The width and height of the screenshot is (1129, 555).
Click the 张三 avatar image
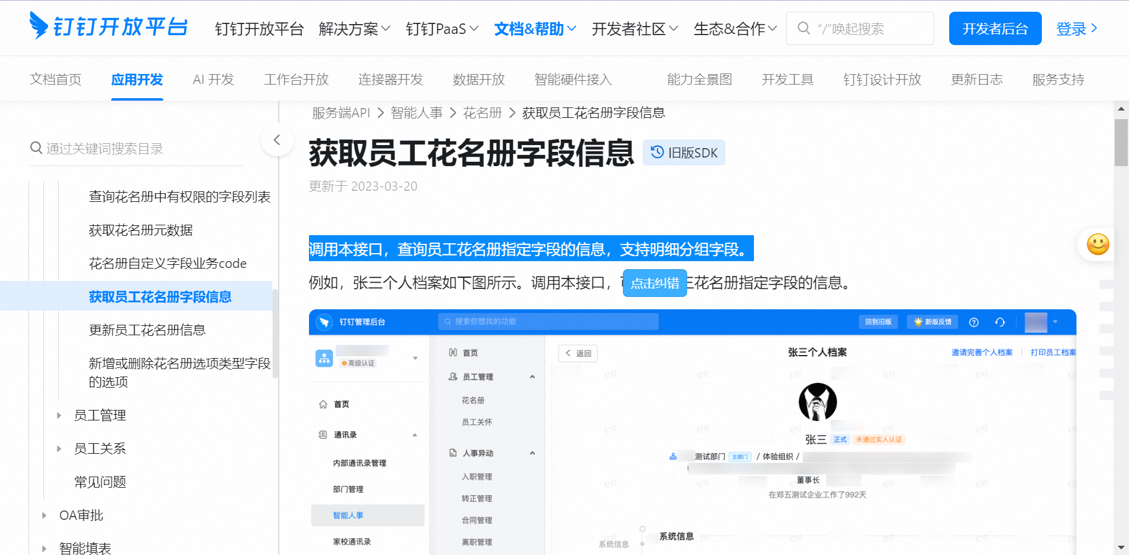coord(818,402)
